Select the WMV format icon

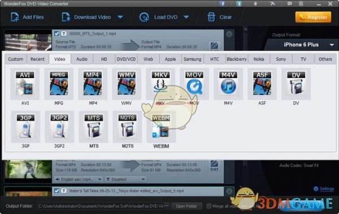pyautogui.click(x=127, y=84)
